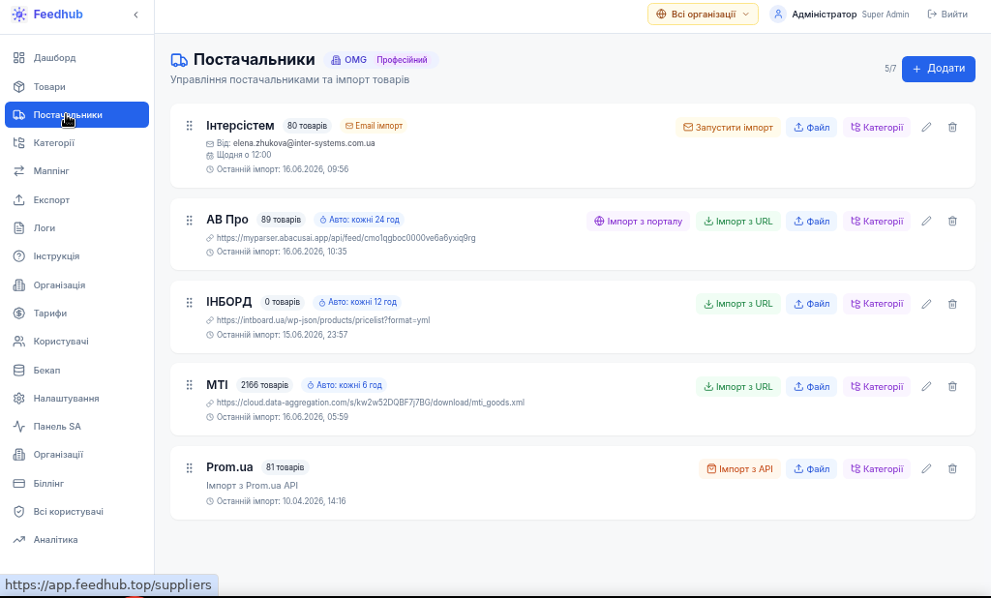991x598 pixels.
Task: Click the 'Email імпорт' badge on Інтерсістем
Action: click(374, 126)
